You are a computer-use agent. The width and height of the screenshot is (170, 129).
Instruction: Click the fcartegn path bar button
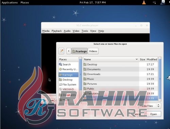pyautogui.click(x=80, y=51)
